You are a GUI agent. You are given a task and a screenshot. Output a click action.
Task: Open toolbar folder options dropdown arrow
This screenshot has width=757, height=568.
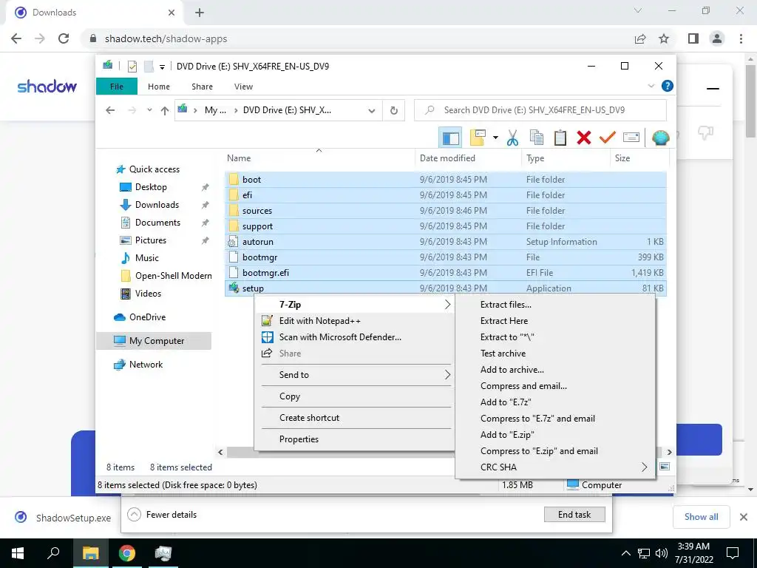pos(495,138)
